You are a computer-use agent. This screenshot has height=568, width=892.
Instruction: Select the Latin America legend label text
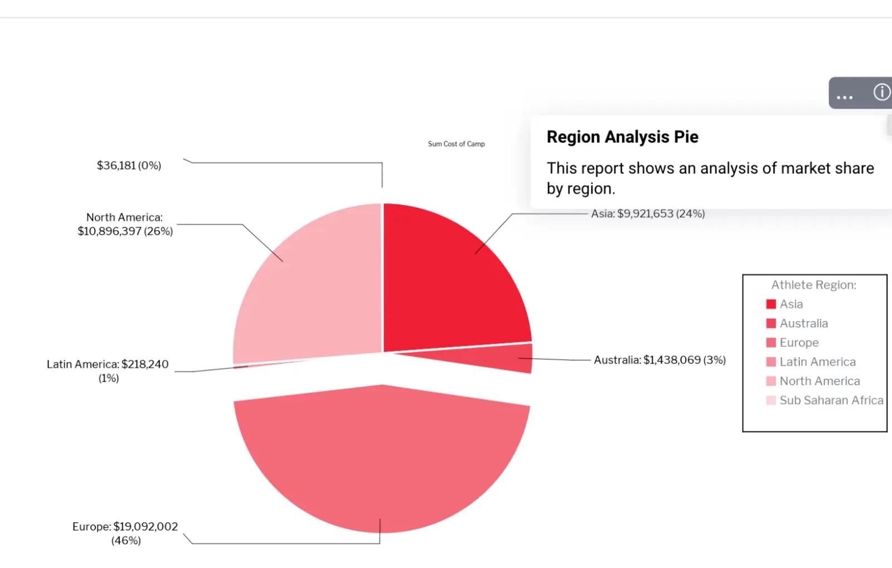tap(817, 362)
